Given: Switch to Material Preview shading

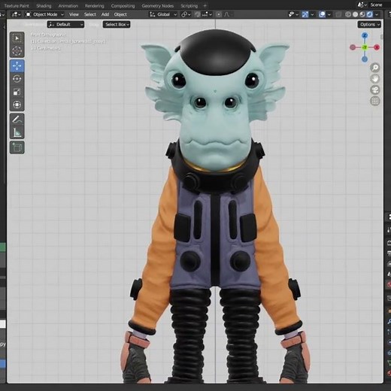Looking at the screenshot, I should pyautogui.click(x=362, y=14).
